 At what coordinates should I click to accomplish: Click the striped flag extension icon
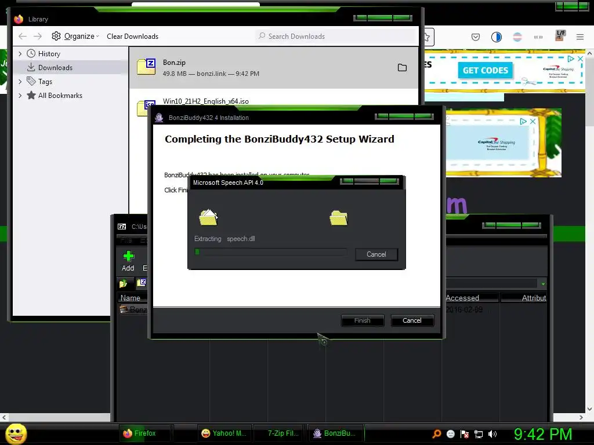[517, 37]
